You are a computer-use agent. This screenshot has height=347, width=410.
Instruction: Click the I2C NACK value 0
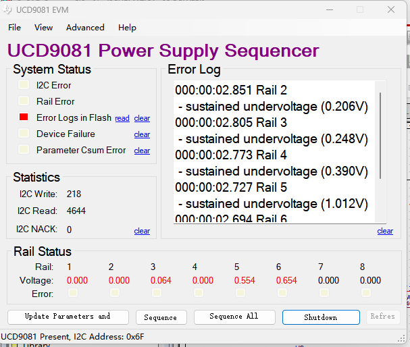69,230
